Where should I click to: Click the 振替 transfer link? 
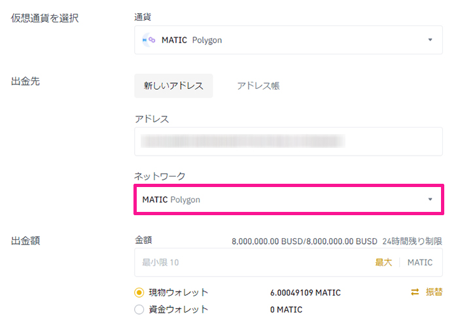coord(434,292)
